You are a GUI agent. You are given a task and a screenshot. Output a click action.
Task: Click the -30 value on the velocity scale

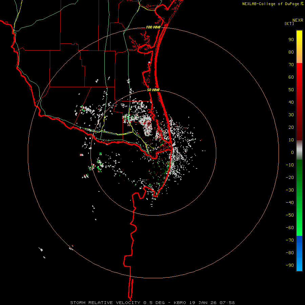click(x=290, y=190)
